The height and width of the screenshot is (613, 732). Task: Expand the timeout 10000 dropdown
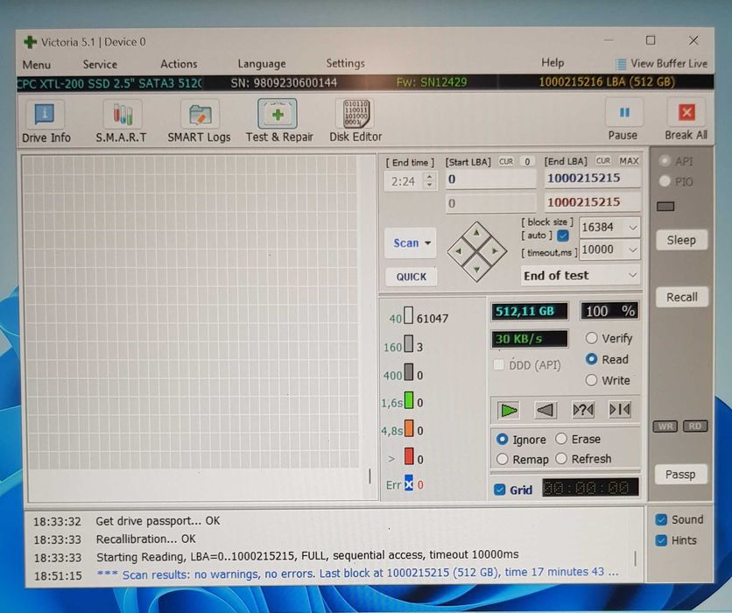tap(632, 250)
